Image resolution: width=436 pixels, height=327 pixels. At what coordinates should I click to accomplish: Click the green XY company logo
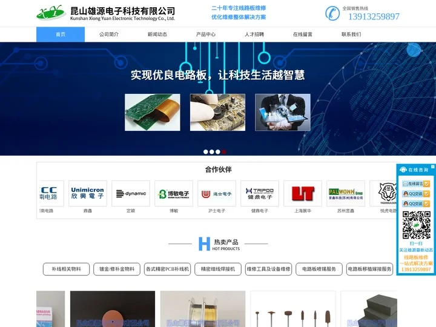51,13
